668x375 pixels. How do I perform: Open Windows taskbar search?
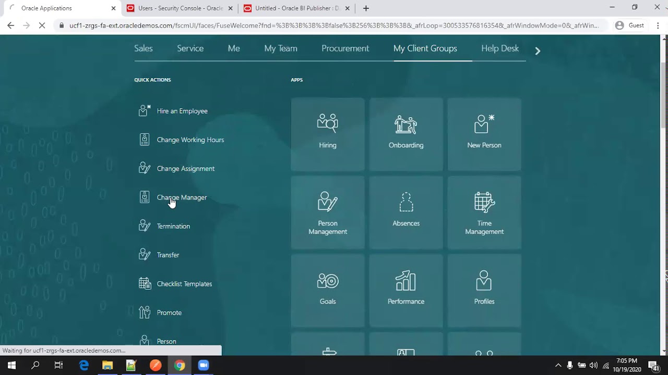point(35,366)
